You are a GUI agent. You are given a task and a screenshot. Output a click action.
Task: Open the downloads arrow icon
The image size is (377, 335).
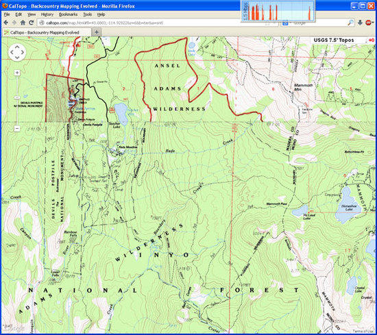[x=360, y=23]
